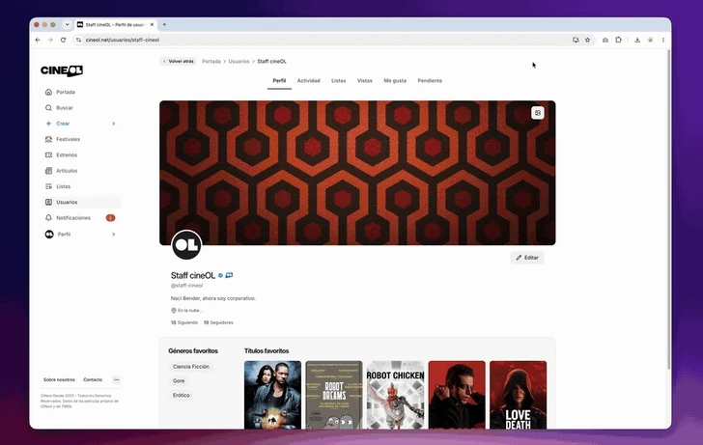Screen dimensions: 703x445
Task: Open the Robot Dreams poster
Action: [334, 395]
